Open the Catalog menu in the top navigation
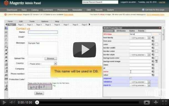This screenshot has width=169, height=106. [35, 10]
